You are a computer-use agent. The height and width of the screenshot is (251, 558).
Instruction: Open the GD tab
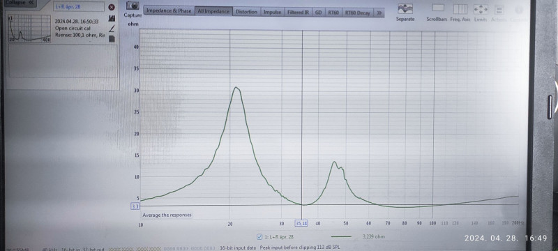[x=319, y=13]
